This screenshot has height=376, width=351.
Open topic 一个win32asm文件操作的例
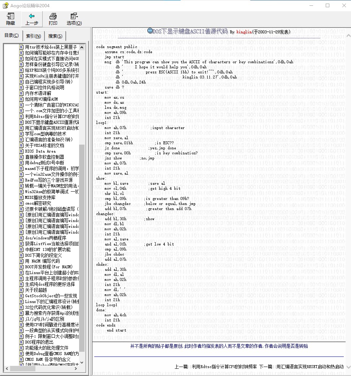(x=52, y=174)
